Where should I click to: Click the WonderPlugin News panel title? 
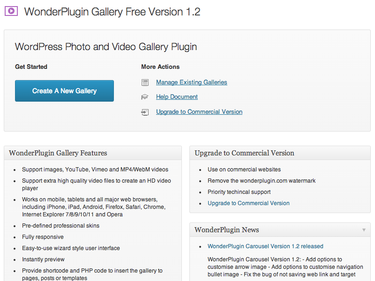click(x=227, y=230)
